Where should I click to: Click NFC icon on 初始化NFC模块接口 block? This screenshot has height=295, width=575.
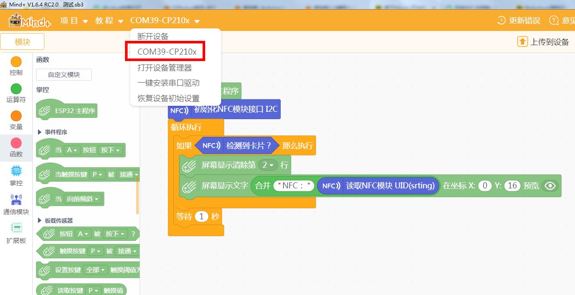[x=179, y=111]
